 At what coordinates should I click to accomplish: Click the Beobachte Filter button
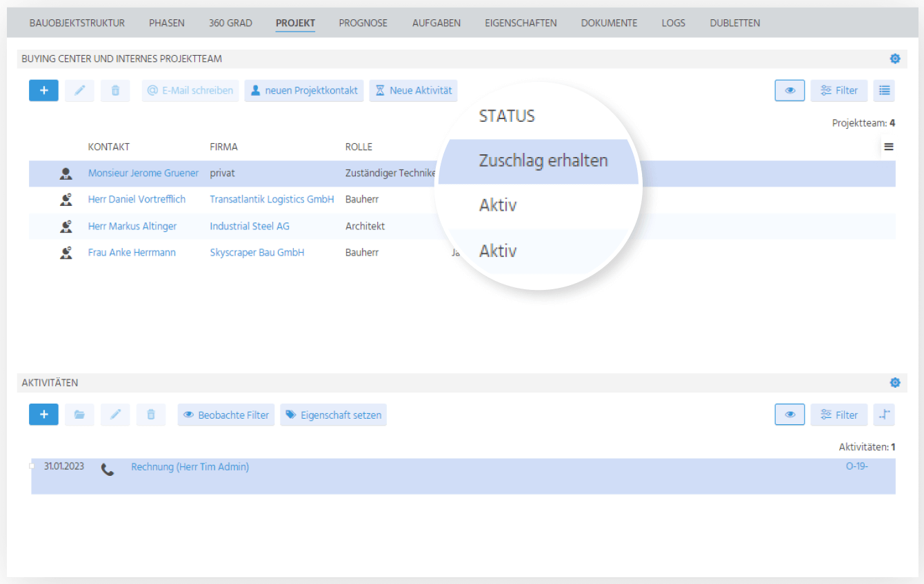pyautogui.click(x=226, y=415)
